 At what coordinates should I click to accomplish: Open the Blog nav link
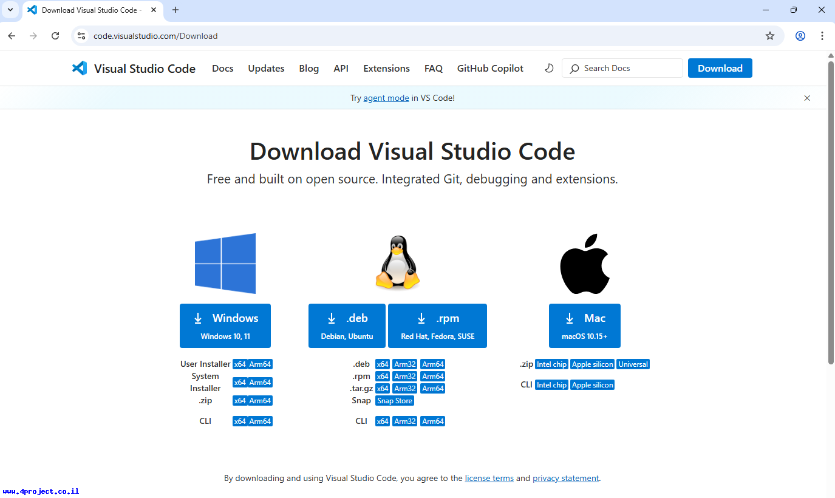(x=309, y=69)
